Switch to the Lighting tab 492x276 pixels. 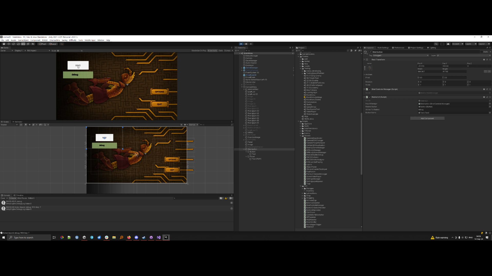point(432,48)
